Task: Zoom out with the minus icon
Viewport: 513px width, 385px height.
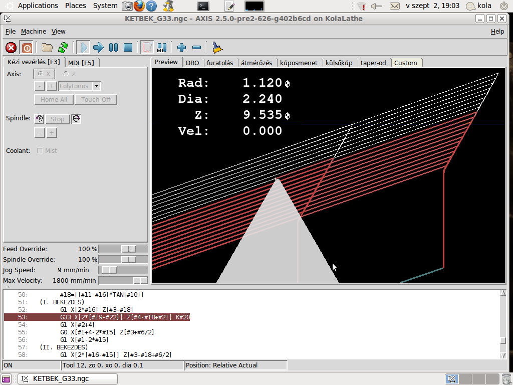Action: 196,48
